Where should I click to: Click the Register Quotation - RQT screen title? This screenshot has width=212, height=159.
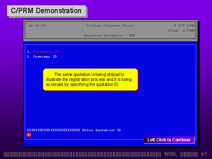click(109, 35)
